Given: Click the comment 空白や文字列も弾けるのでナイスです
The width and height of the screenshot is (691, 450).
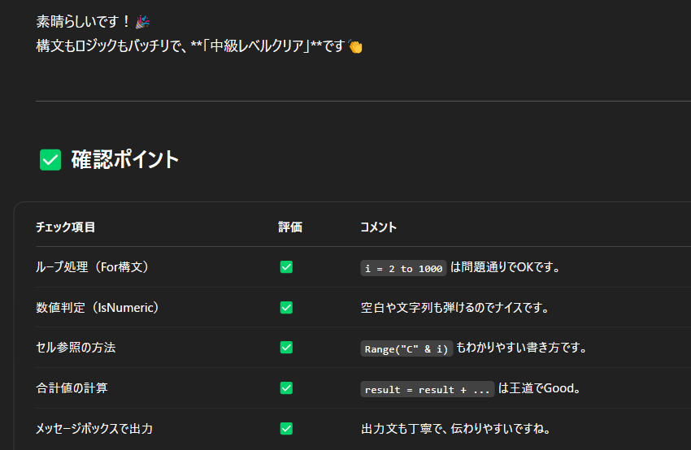Looking at the screenshot, I should pos(455,308).
